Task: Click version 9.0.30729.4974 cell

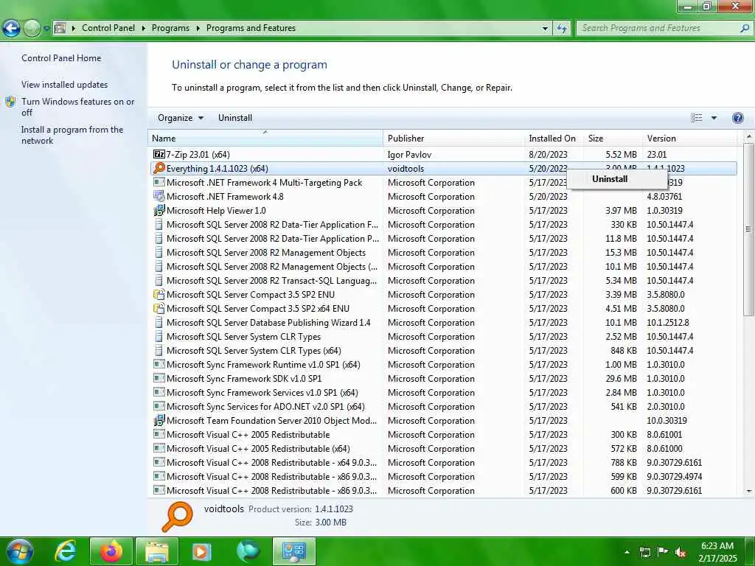Action: [674, 477]
